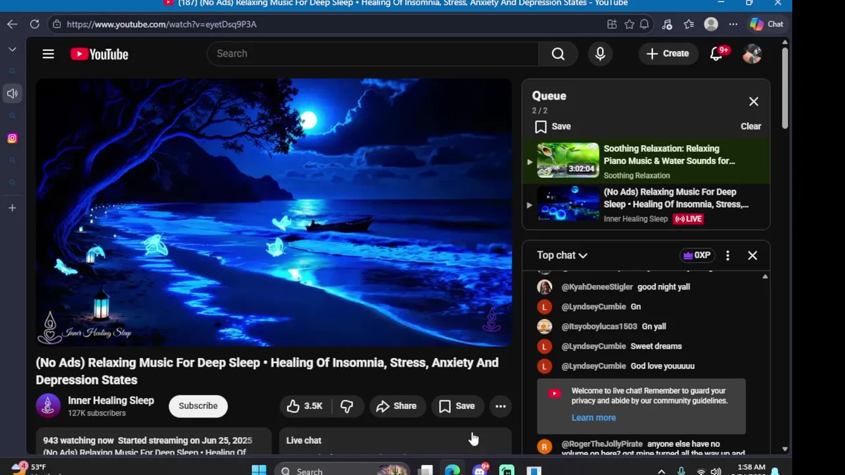The height and width of the screenshot is (475, 845).
Task: Open the favorites list icon
Action: coord(689,24)
